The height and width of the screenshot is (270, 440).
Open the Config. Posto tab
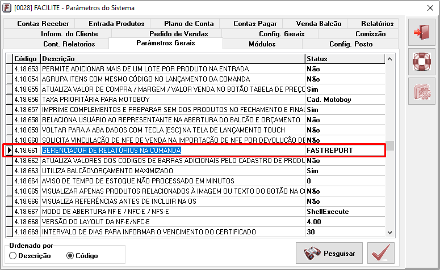tap(351, 44)
